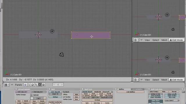Screen dimensions: 186x104
Task: Click the Dx: 4.1466 transform readout
Action: click(x=12, y=80)
